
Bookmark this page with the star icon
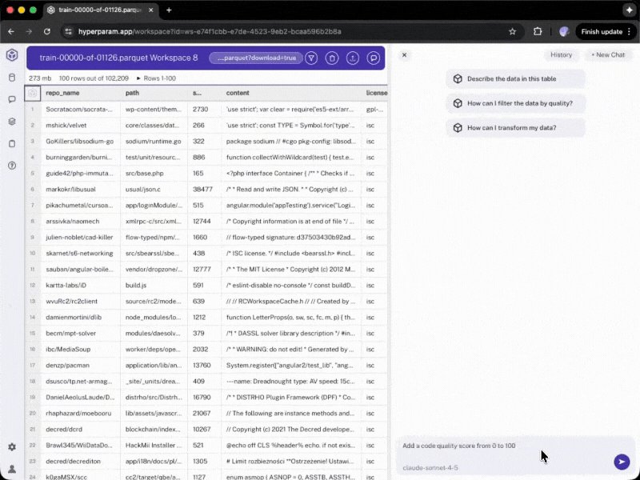point(513,32)
